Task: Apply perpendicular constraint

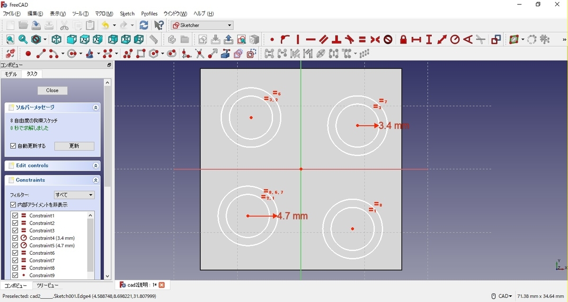Action: coord(337,40)
